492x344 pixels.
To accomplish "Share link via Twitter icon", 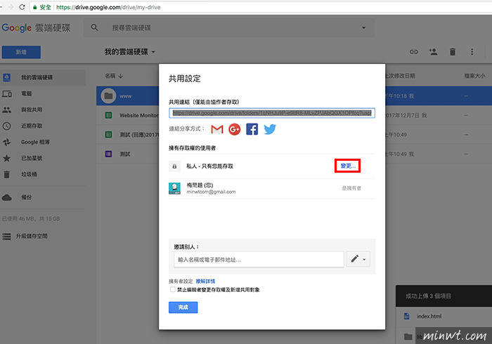I will point(269,129).
